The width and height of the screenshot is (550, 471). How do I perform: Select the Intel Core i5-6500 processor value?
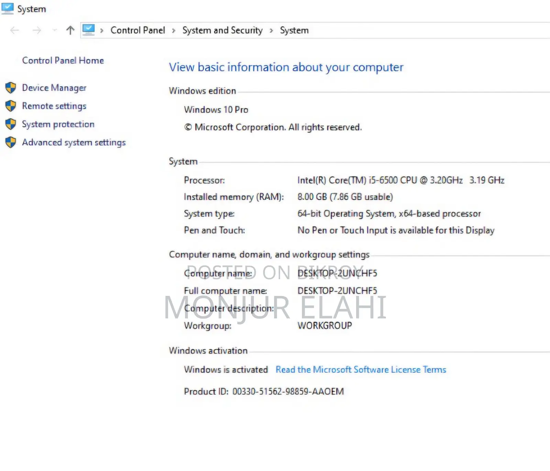tap(401, 180)
